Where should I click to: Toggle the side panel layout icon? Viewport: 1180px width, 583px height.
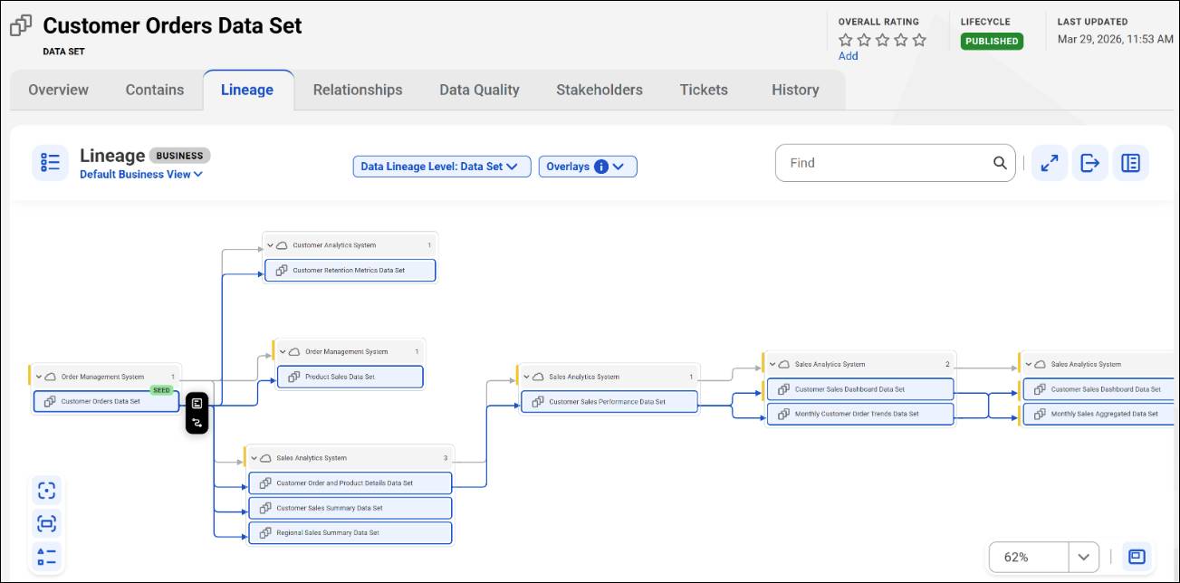1130,163
